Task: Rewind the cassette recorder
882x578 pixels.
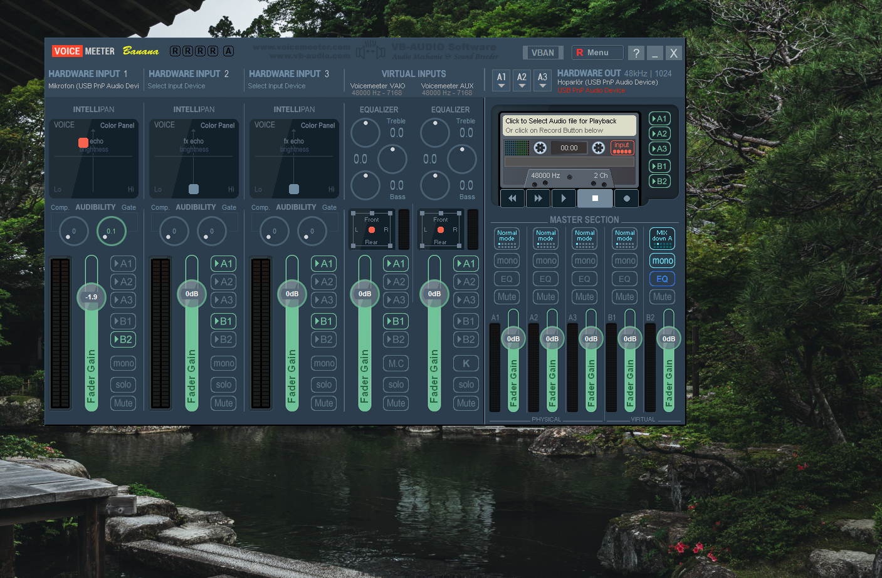Action: click(512, 198)
